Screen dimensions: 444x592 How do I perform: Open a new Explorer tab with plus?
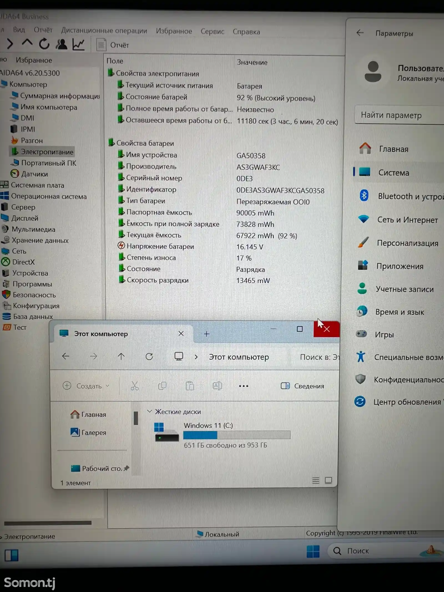(207, 334)
